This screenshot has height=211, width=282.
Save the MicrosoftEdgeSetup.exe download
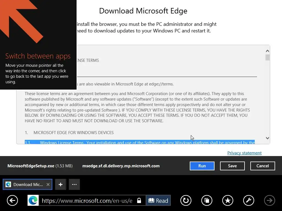coord(232,166)
